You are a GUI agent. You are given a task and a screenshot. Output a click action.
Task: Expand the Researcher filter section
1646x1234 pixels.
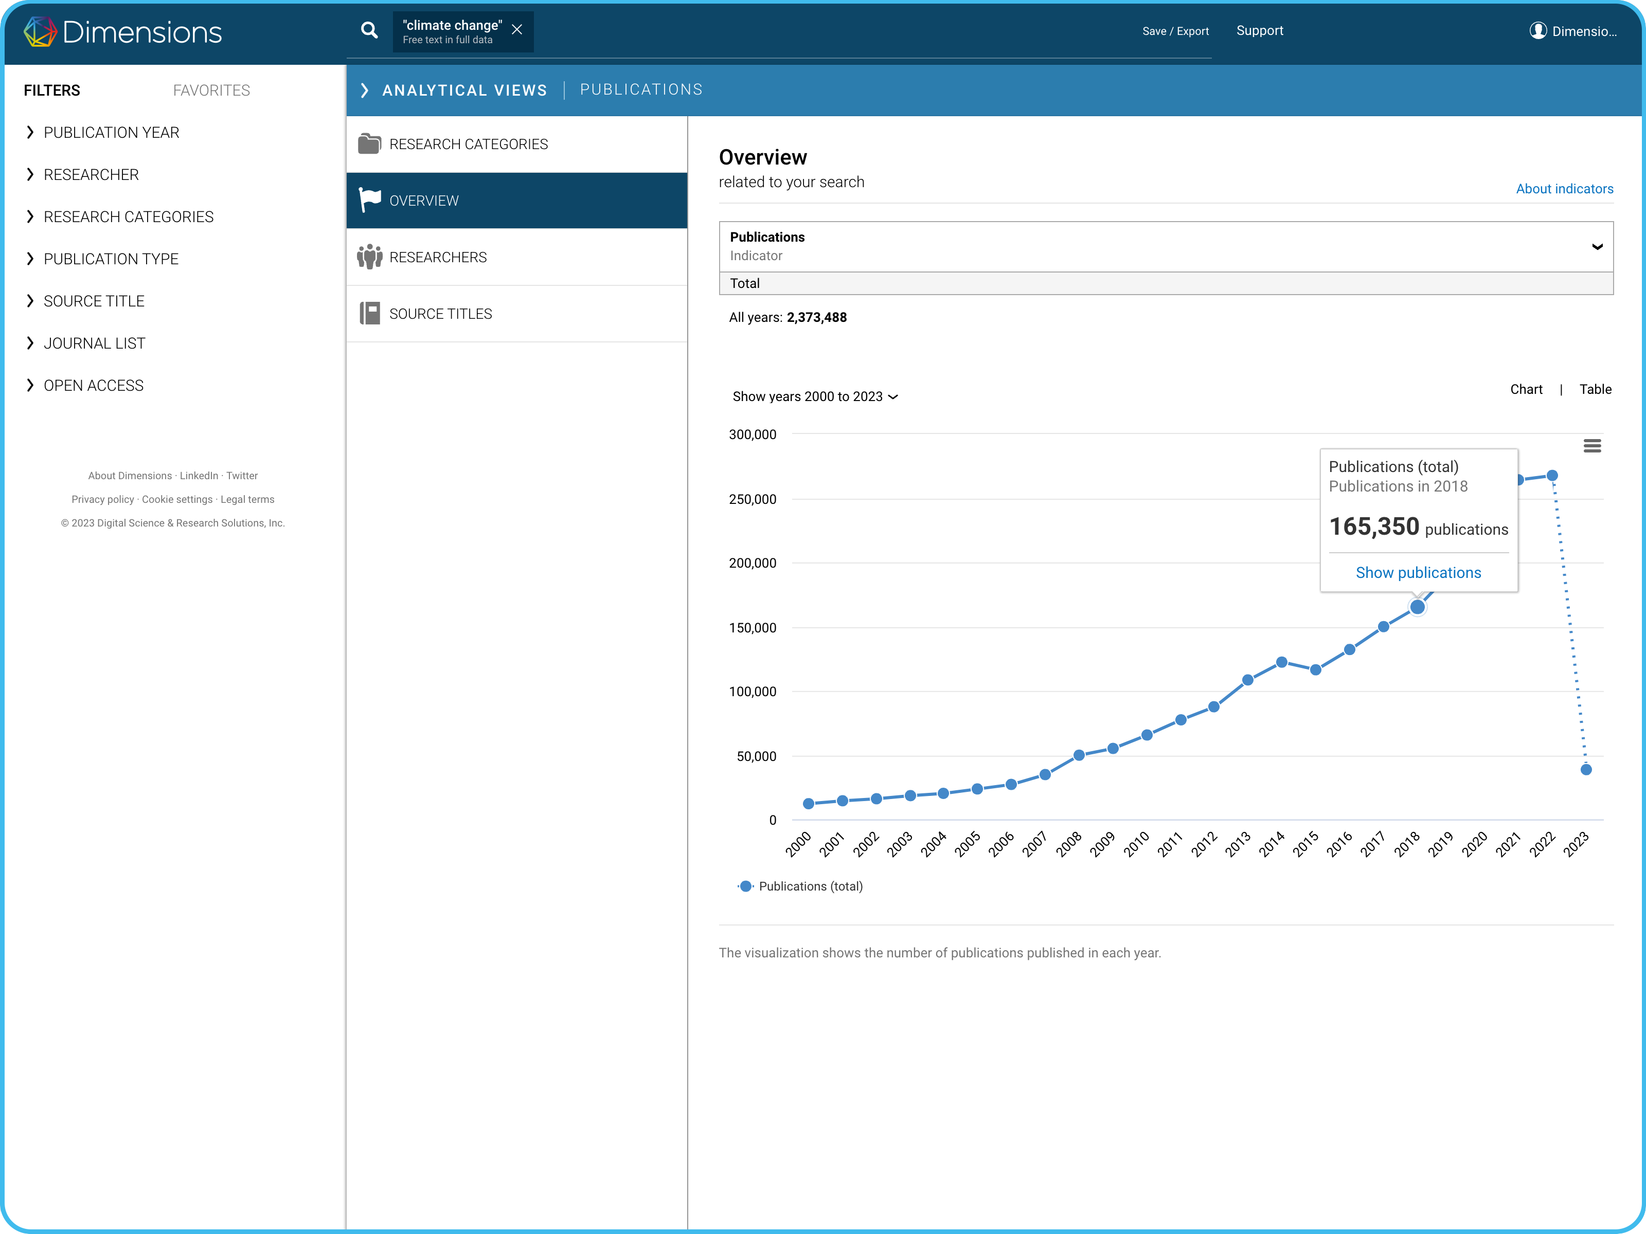pos(91,174)
